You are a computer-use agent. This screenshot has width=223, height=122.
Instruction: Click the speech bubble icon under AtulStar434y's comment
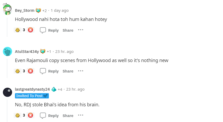click(x=43, y=71)
